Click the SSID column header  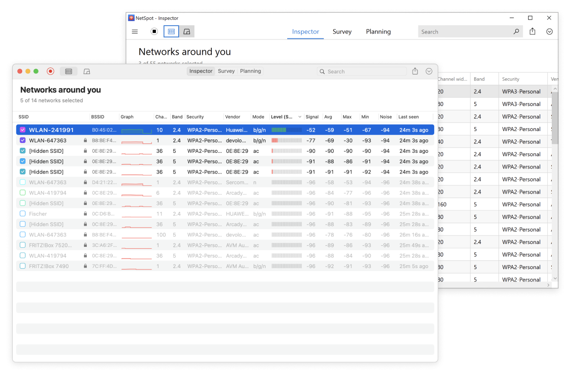tap(24, 117)
